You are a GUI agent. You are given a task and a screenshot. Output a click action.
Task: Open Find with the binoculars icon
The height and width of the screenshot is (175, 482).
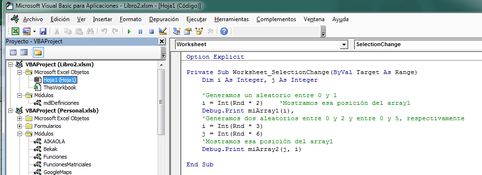pos(90,31)
